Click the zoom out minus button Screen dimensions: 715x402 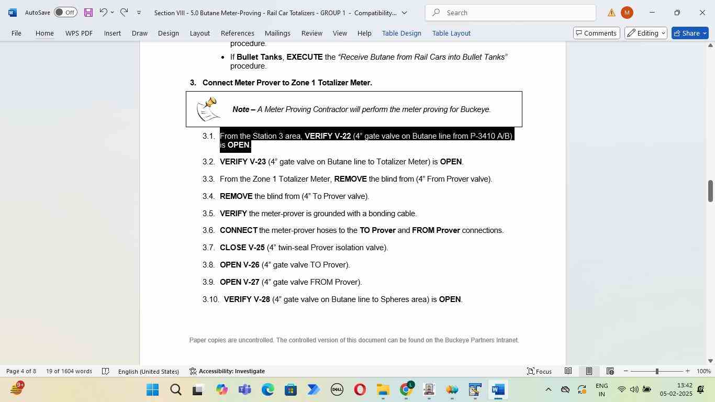click(x=625, y=371)
